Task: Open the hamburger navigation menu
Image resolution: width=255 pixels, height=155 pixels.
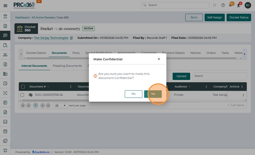Action: pyautogui.click(x=5, y=6)
